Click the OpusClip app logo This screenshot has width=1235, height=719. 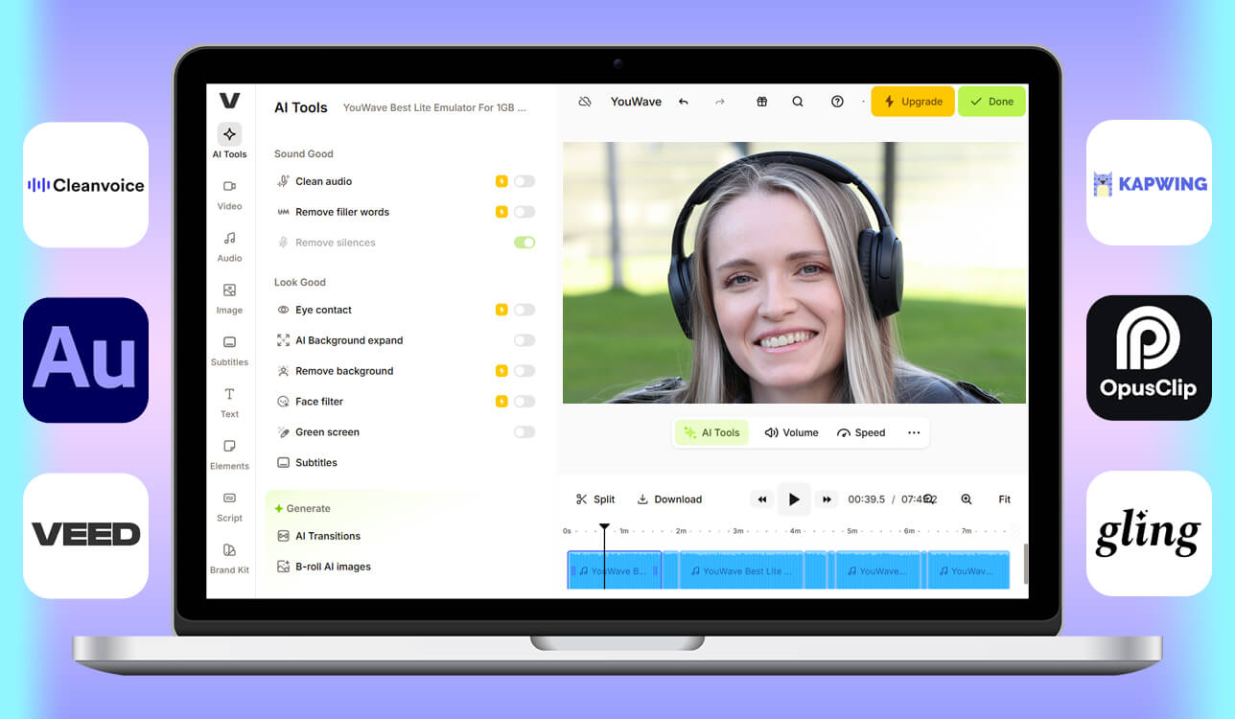point(1149,358)
